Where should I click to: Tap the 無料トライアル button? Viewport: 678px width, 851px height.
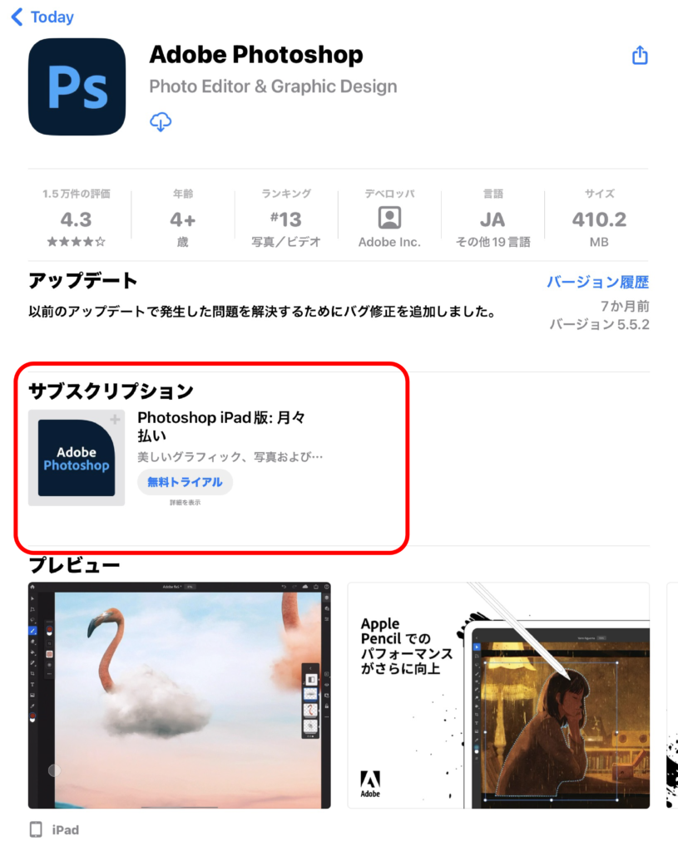point(185,482)
